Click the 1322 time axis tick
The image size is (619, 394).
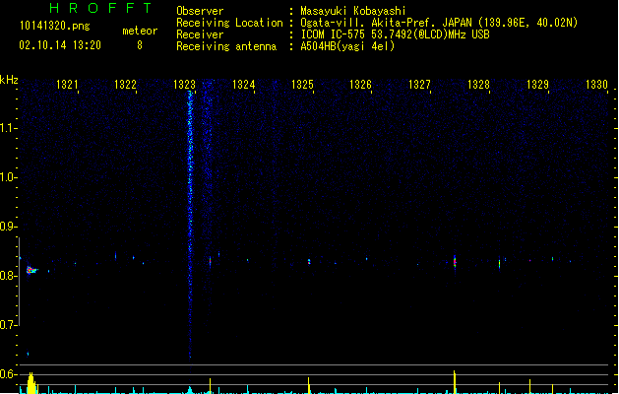tap(125, 85)
